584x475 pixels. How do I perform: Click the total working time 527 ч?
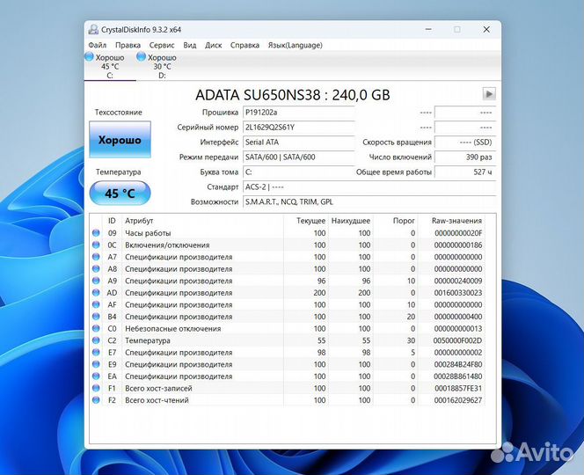click(x=465, y=172)
